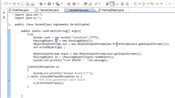Expand the External Tools dropdown arrow
Image resolution: width=175 pixels, height=98 pixels.
pos(62,4)
